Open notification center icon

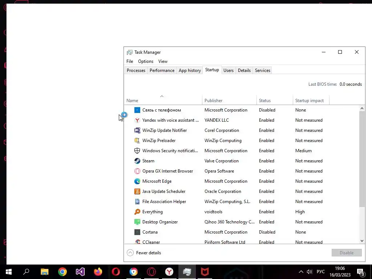(x=360, y=272)
